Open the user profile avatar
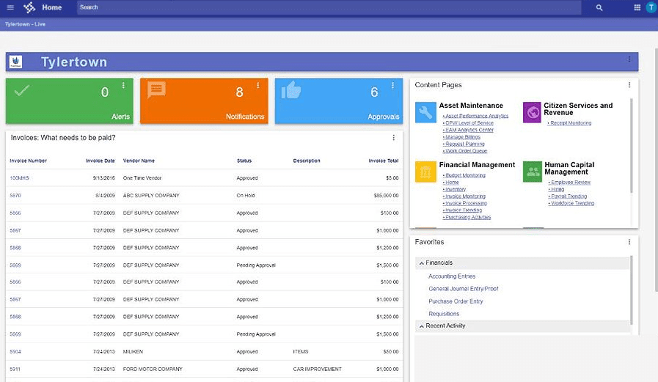 [x=651, y=7]
